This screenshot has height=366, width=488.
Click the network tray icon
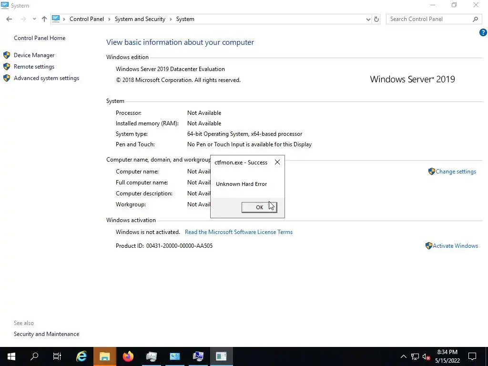(x=415, y=356)
